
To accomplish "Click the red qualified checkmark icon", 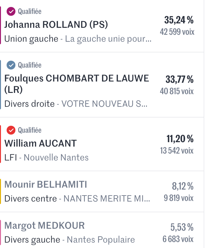I will tap(11, 130).
